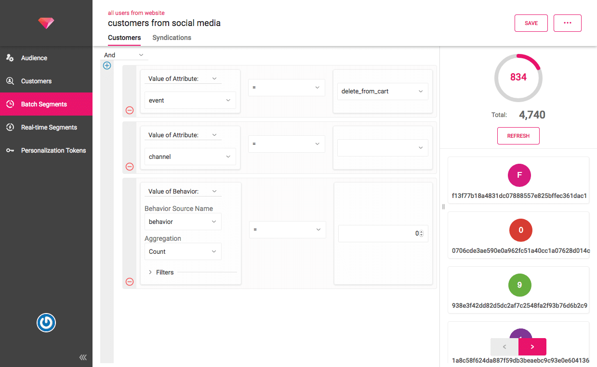Open the Audience section from its icon
The width and height of the screenshot is (597, 367).
pos(10,58)
